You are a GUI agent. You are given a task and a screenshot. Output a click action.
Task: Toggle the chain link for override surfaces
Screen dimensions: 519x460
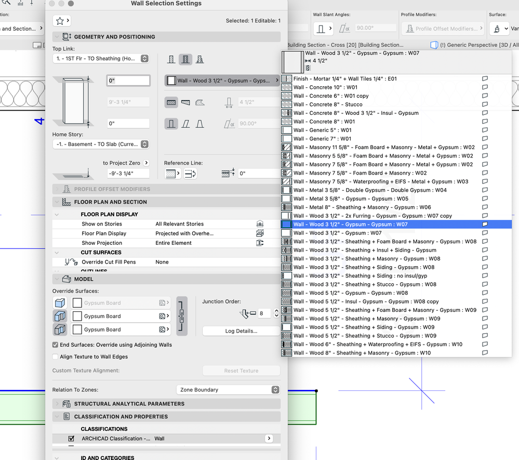pos(182,316)
